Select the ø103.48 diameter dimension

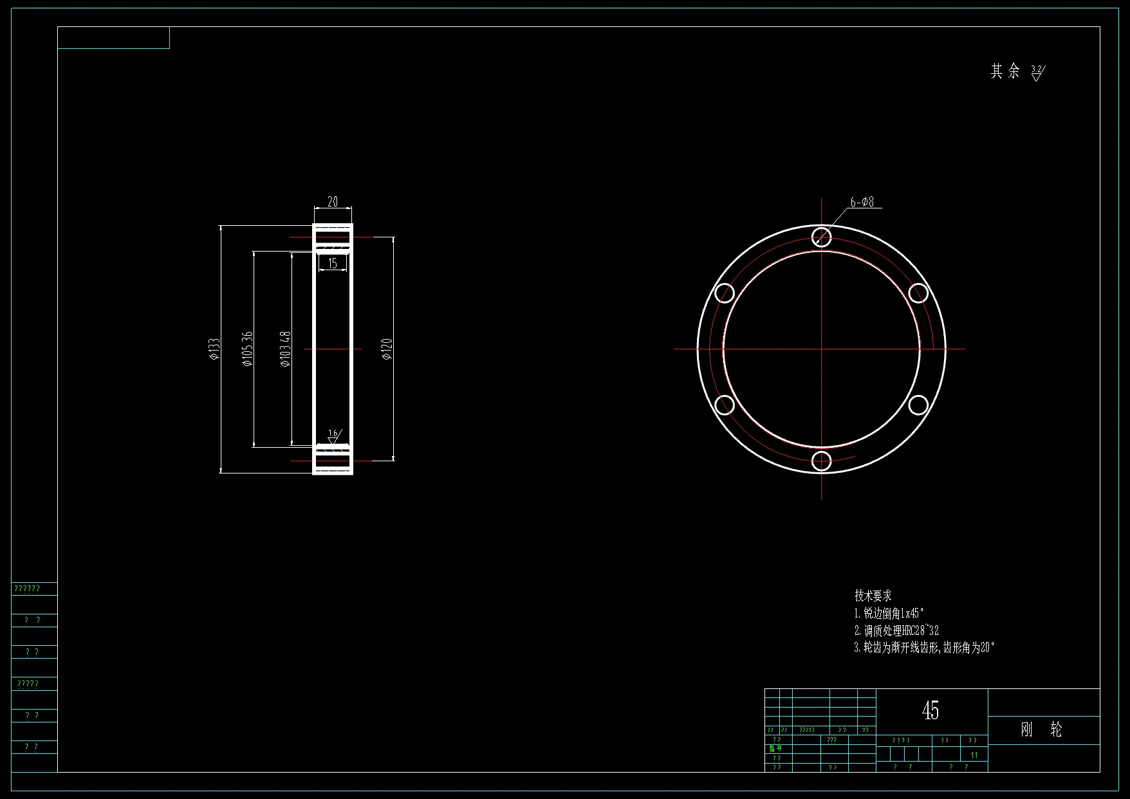[286, 349]
